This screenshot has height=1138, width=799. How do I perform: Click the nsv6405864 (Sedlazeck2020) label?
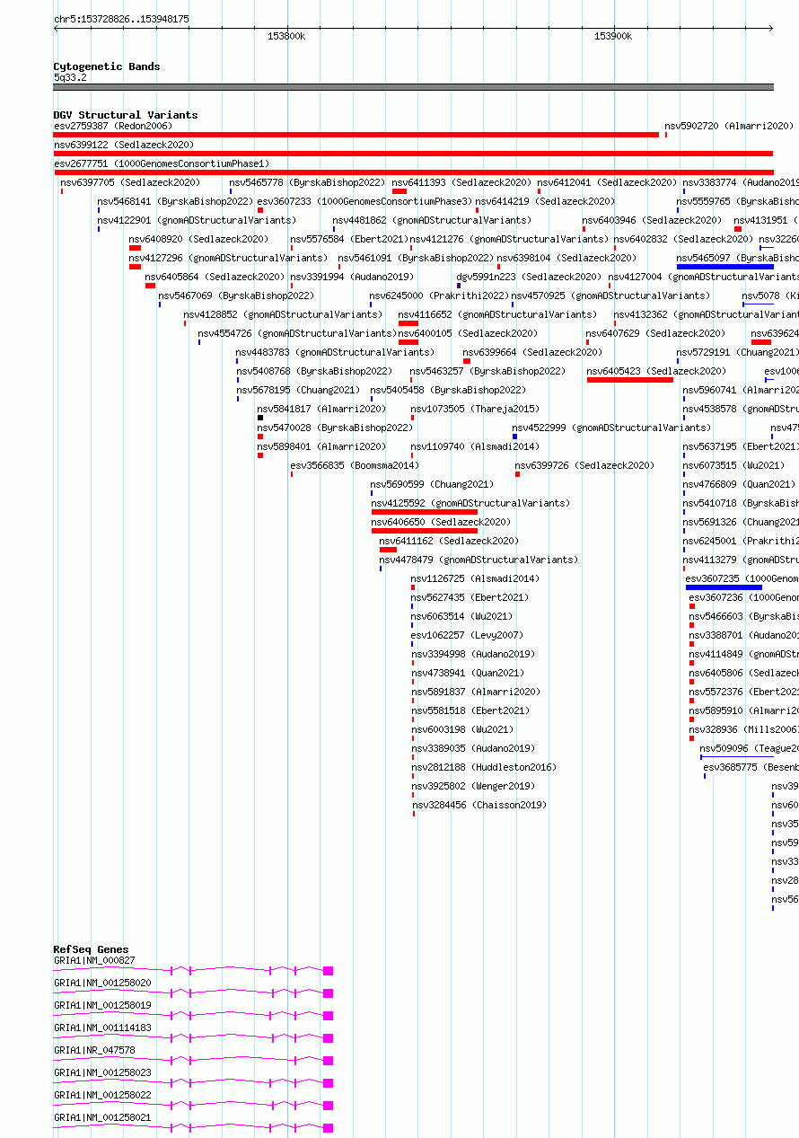[215, 277]
